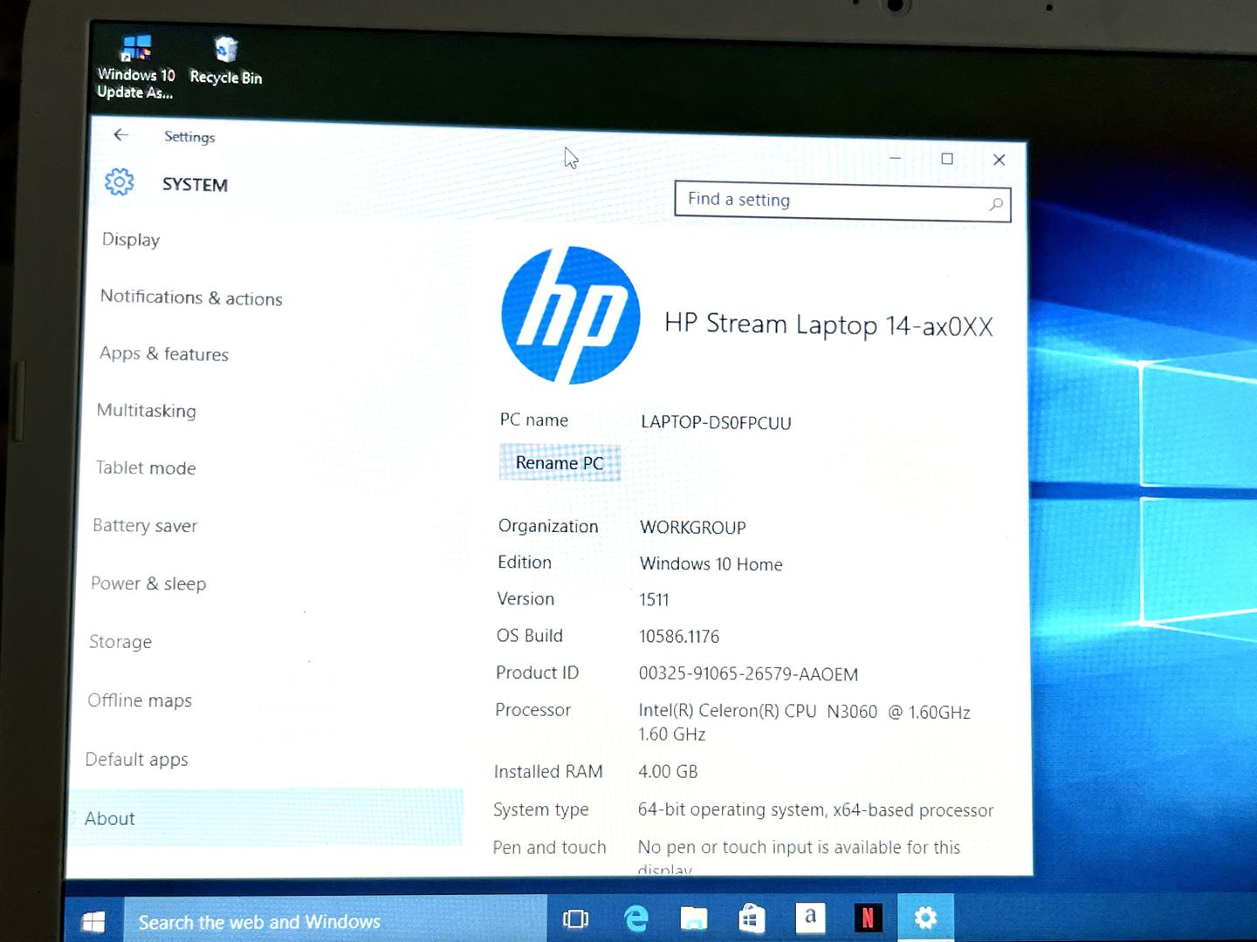The image size is (1257, 942).
Task: Click the HP logo image
Action: coord(571,315)
